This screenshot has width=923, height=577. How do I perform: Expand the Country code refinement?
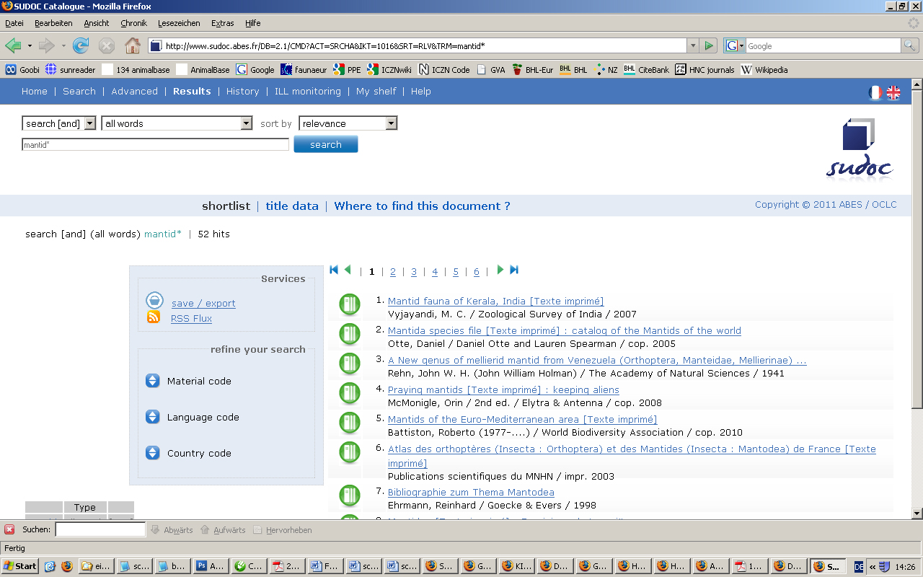pyautogui.click(x=153, y=453)
